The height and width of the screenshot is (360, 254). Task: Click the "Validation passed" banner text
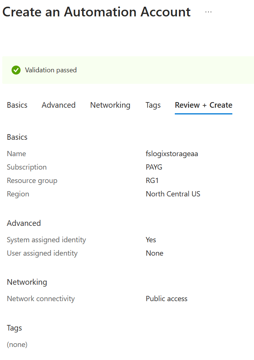click(51, 70)
